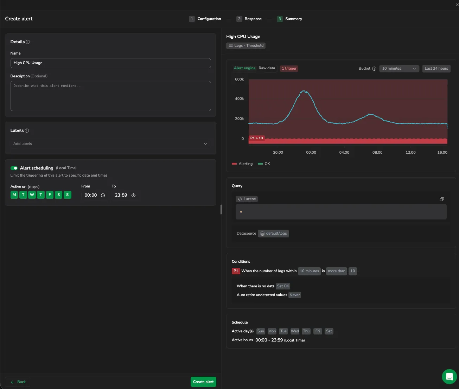Click the 'Never' auto retire chip
Image resolution: width=459 pixels, height=389 pixels.
(295, 295)
